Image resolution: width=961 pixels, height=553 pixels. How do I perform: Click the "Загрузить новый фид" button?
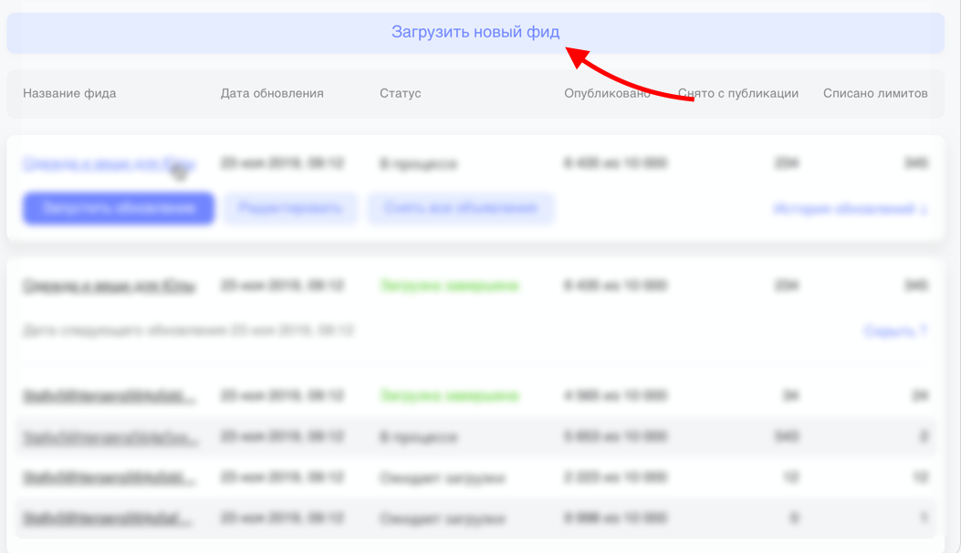click(475, 33)
